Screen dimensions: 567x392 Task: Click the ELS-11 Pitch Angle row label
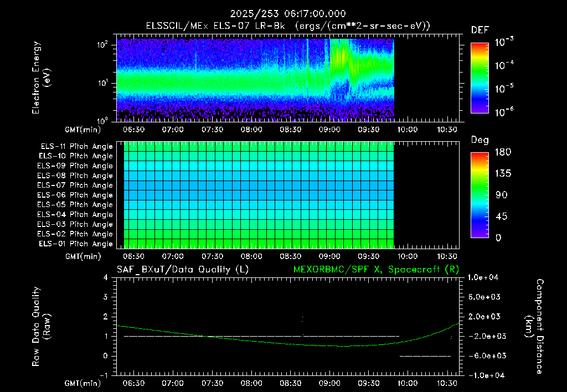[76, 147]
